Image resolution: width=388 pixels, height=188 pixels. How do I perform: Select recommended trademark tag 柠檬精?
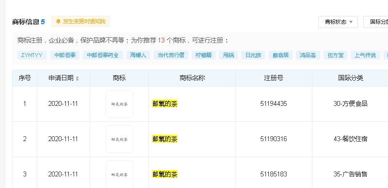tap(203, 55)
